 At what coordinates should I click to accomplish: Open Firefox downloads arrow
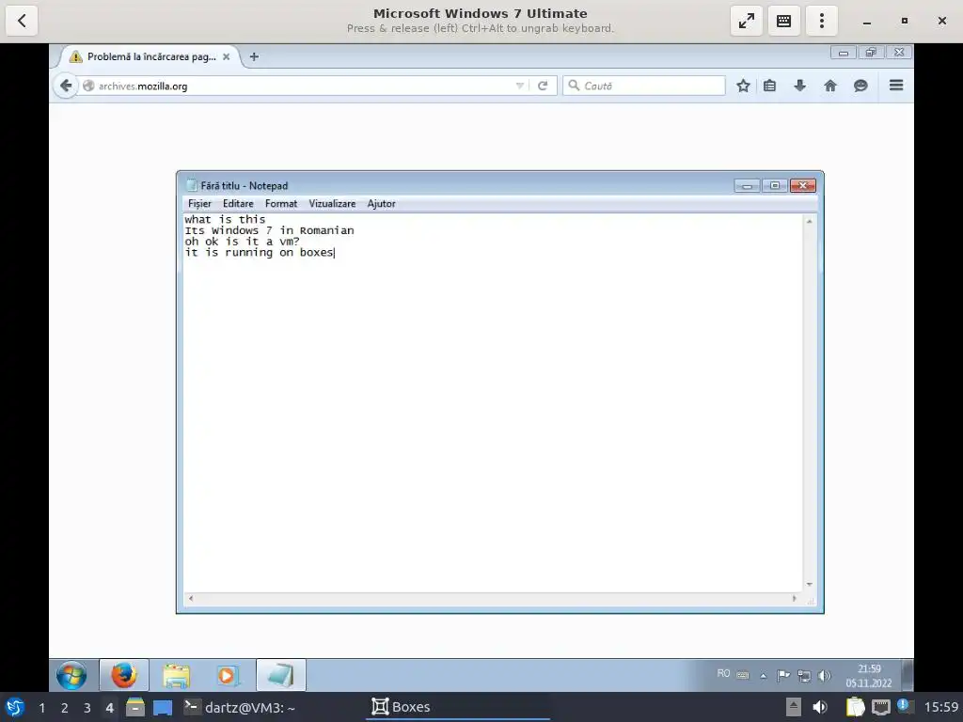(x=799, y=86)
